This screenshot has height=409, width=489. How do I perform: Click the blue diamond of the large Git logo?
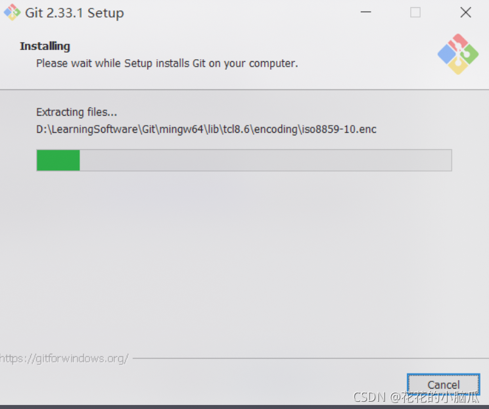447,54
